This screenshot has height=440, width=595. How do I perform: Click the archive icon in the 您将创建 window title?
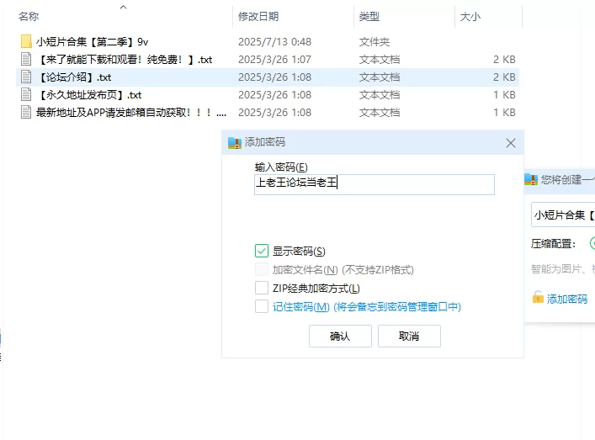(x=531, y=179)
